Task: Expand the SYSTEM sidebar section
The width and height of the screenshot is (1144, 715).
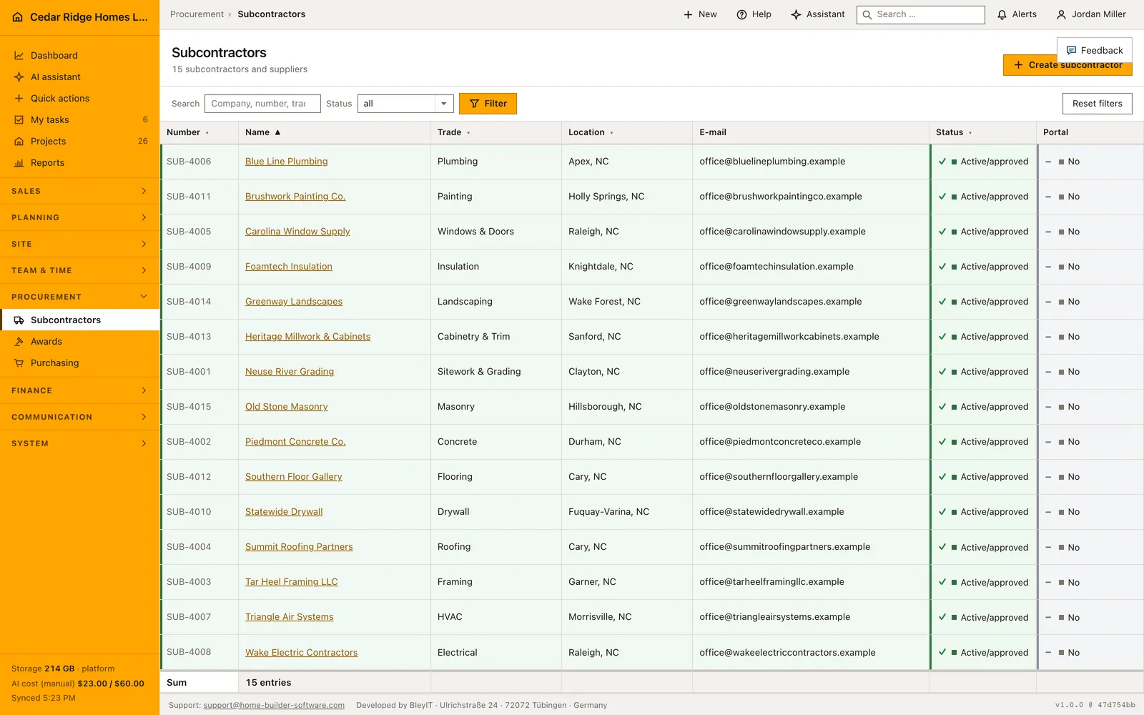Action: (x=79, y=443)
